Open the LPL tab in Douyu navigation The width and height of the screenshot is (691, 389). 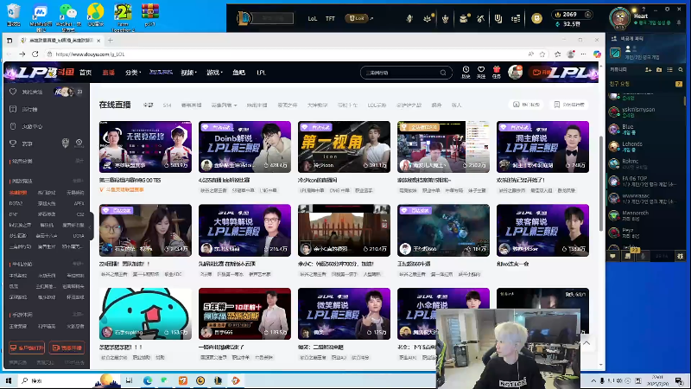[x=262, y=73]
